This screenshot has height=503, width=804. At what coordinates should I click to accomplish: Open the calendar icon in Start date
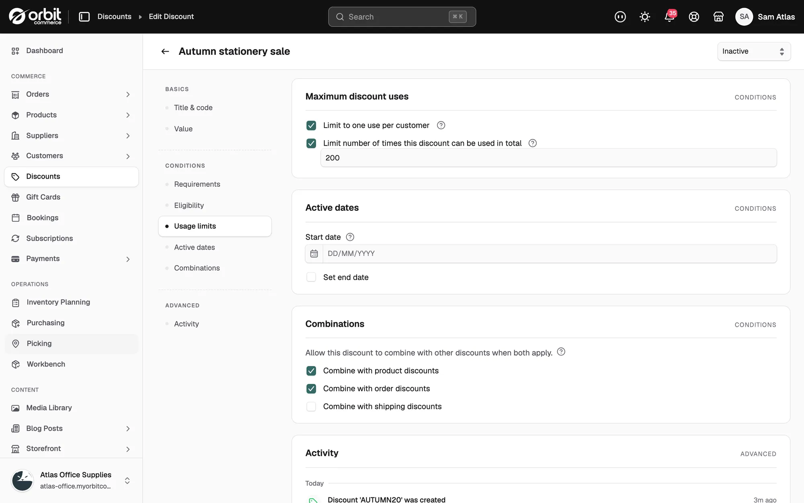click(314, 254)
